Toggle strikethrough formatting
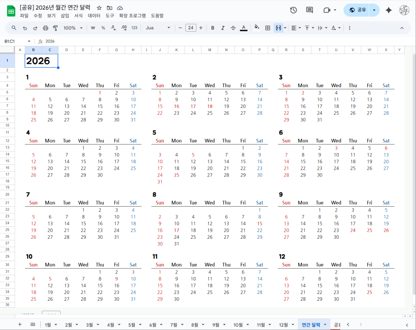416x330 pixels. pos(233,28)
